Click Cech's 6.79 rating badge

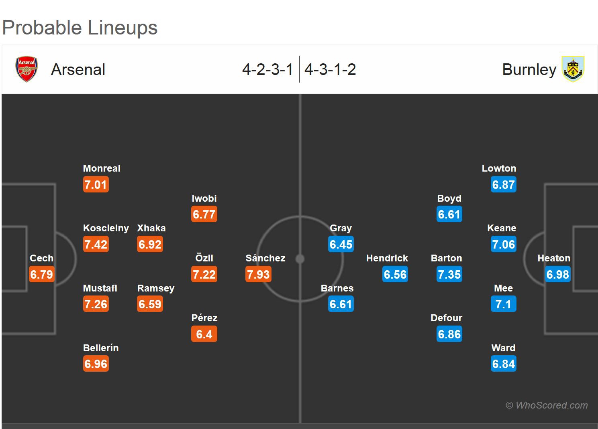point(42,275)
